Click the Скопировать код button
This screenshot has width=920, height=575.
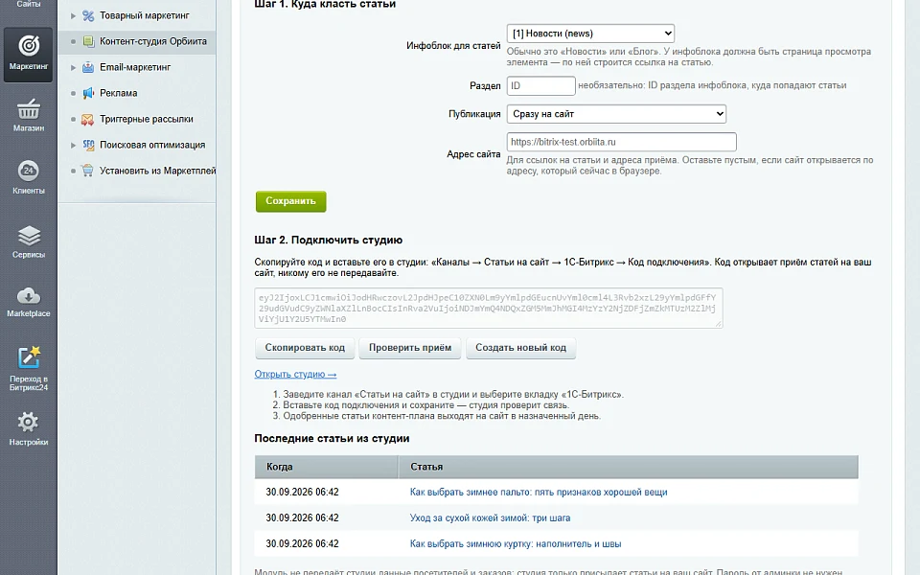pyautogui.click(x=305, y=348)
